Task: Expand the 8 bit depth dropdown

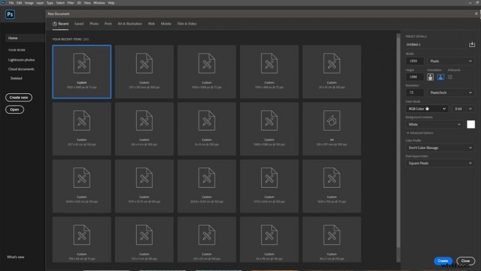Action: click(x=463, y=109)
